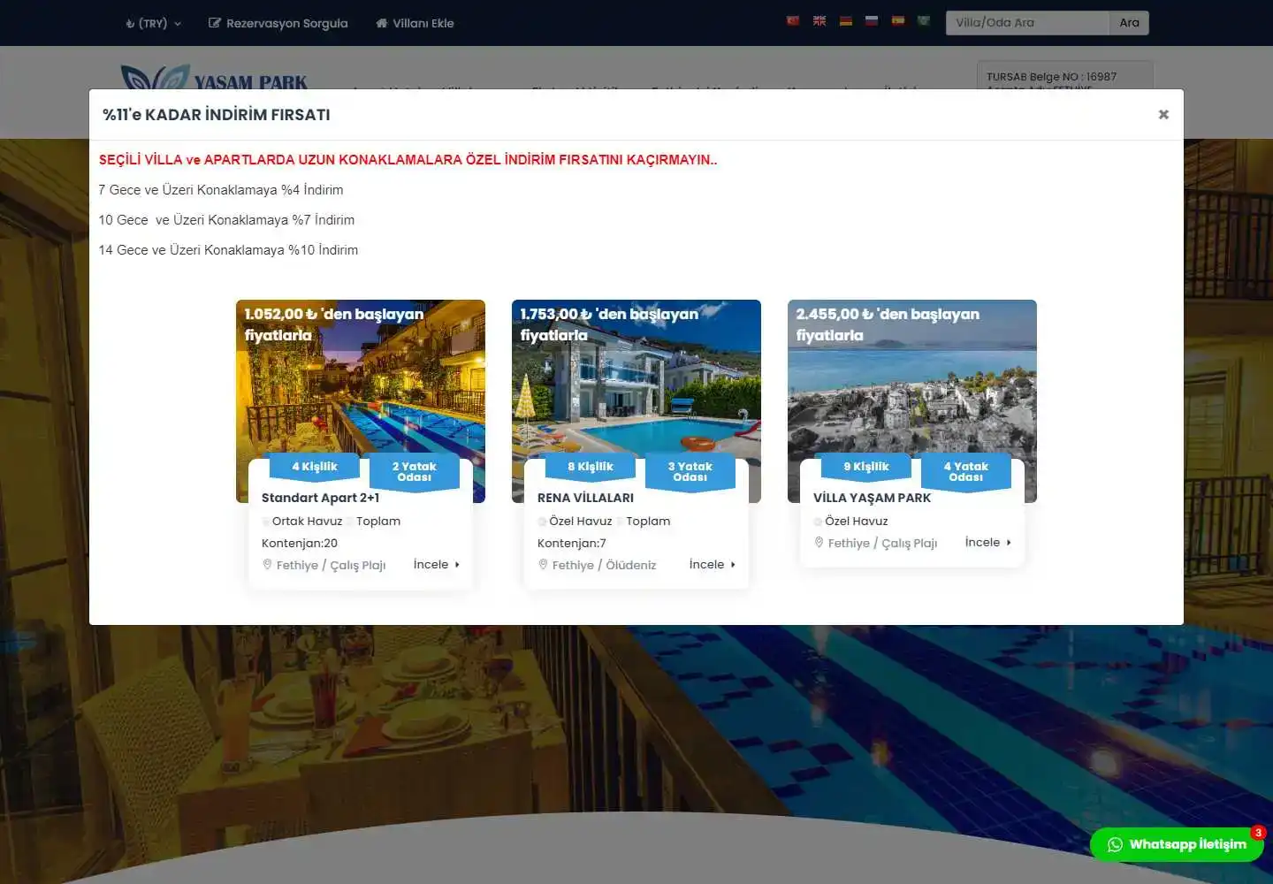This screenshot has height=884, width=1273.
Task: Click Kontenjan:7 text
Action: (x=572, y=543)
